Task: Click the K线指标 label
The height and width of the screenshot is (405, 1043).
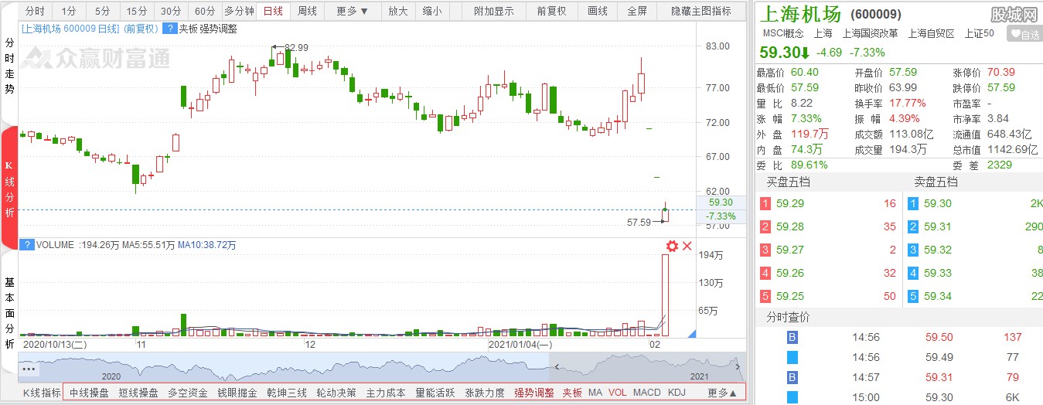Action: tap(41, 393)
